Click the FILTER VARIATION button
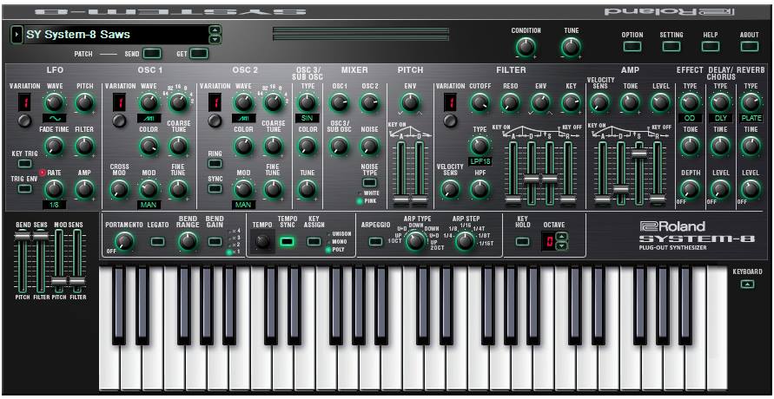The width and height of the screenshot is (774, 399). point(450,121)
